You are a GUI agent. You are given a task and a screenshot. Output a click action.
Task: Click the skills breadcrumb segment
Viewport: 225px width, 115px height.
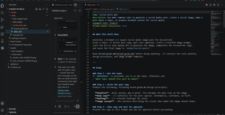tap(95, 9)
